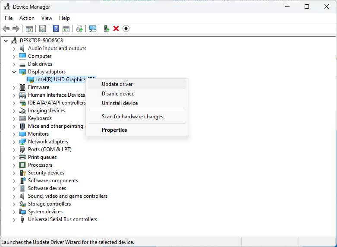Collapse the DESKTOP-S0O85C8 root node
Screen dimensions: 337x247
(x=6, y=41)
